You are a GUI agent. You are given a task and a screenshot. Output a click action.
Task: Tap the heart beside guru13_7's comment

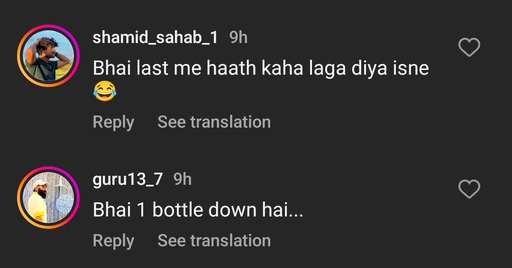click(469, 190)
